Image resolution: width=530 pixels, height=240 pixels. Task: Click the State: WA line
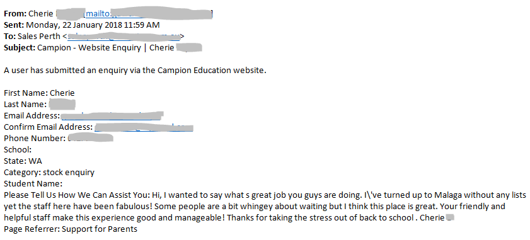coord(23,161)
